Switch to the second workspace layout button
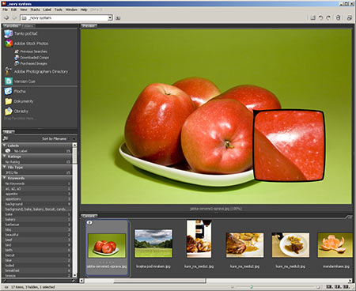The image size is (356, 291). [338, 287]
